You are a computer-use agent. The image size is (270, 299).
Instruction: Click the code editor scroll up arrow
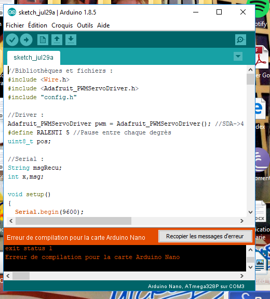click(251, 70)
